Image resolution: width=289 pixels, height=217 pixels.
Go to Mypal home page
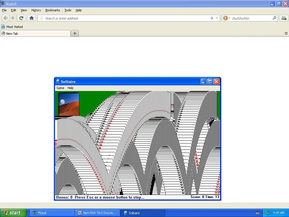[x=32, y=18]
